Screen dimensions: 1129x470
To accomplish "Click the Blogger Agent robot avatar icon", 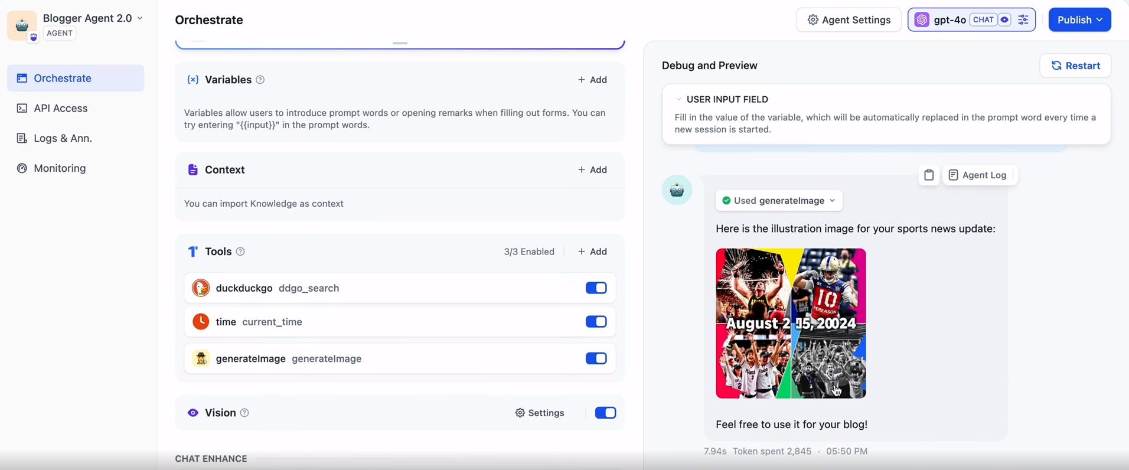I will coord(22,25).
